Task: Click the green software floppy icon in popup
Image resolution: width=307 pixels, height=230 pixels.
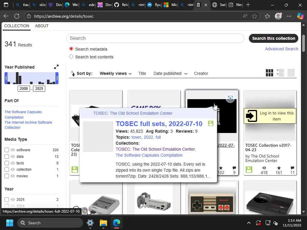Action: (211, 123)
